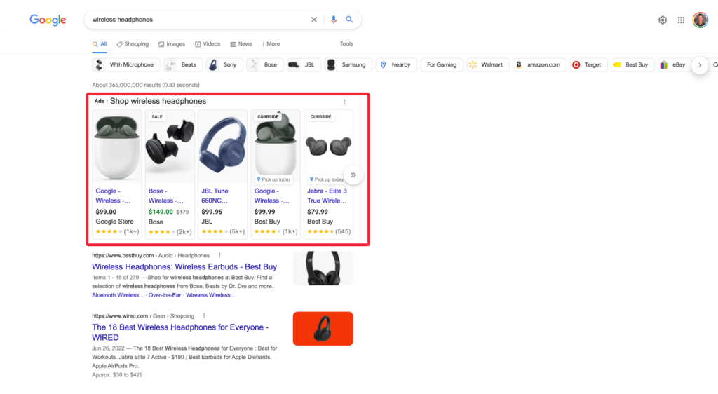718x394 pixels.
Task: Open the Google Store Wireless earbuds ad link
Action: 113,196
